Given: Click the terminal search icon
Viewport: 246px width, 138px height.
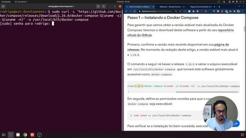Looking at the screenshot, I should (98, 7).
